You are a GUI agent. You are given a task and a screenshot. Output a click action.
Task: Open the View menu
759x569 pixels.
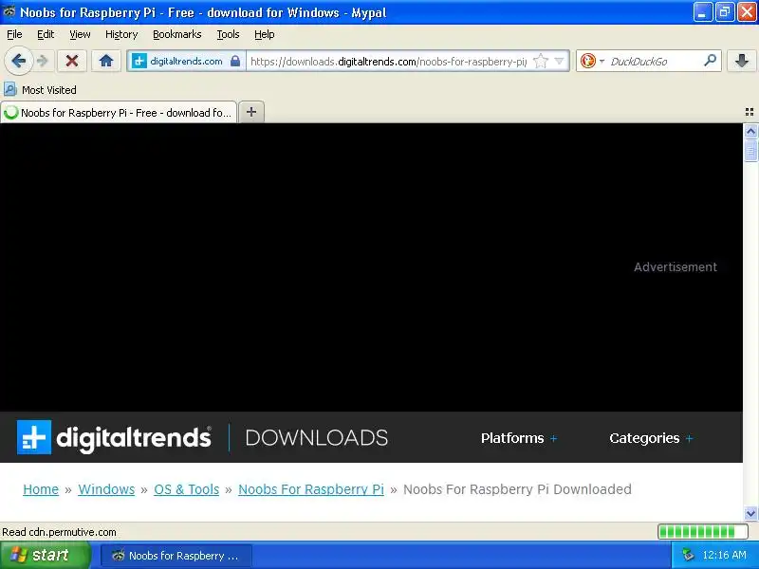(80, 34)
